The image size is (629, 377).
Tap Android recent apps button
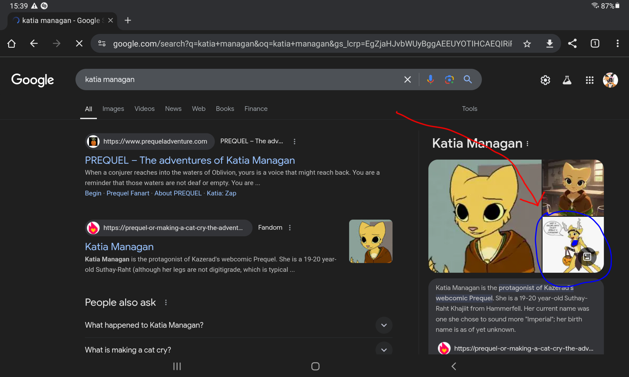[x=177, y=366]
